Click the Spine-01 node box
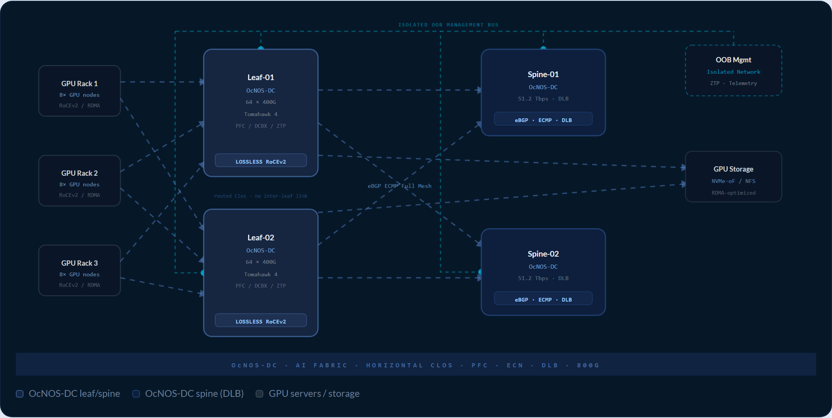The image size is (832, 418). [x=543, y=92]
